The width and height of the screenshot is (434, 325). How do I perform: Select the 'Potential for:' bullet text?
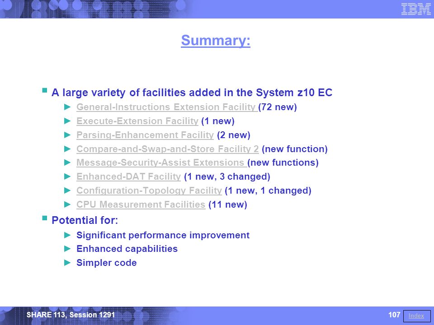[x=85, y=220]
